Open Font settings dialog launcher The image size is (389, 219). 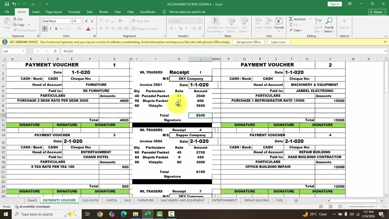point(95,36)
